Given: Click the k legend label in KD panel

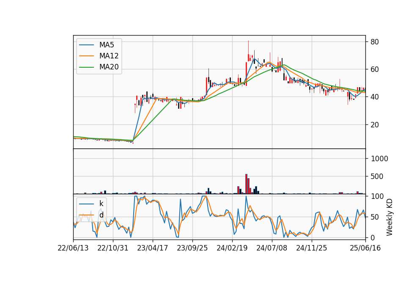Looking at the screenshot, I should pyautogui.click(x=101, y=204).
